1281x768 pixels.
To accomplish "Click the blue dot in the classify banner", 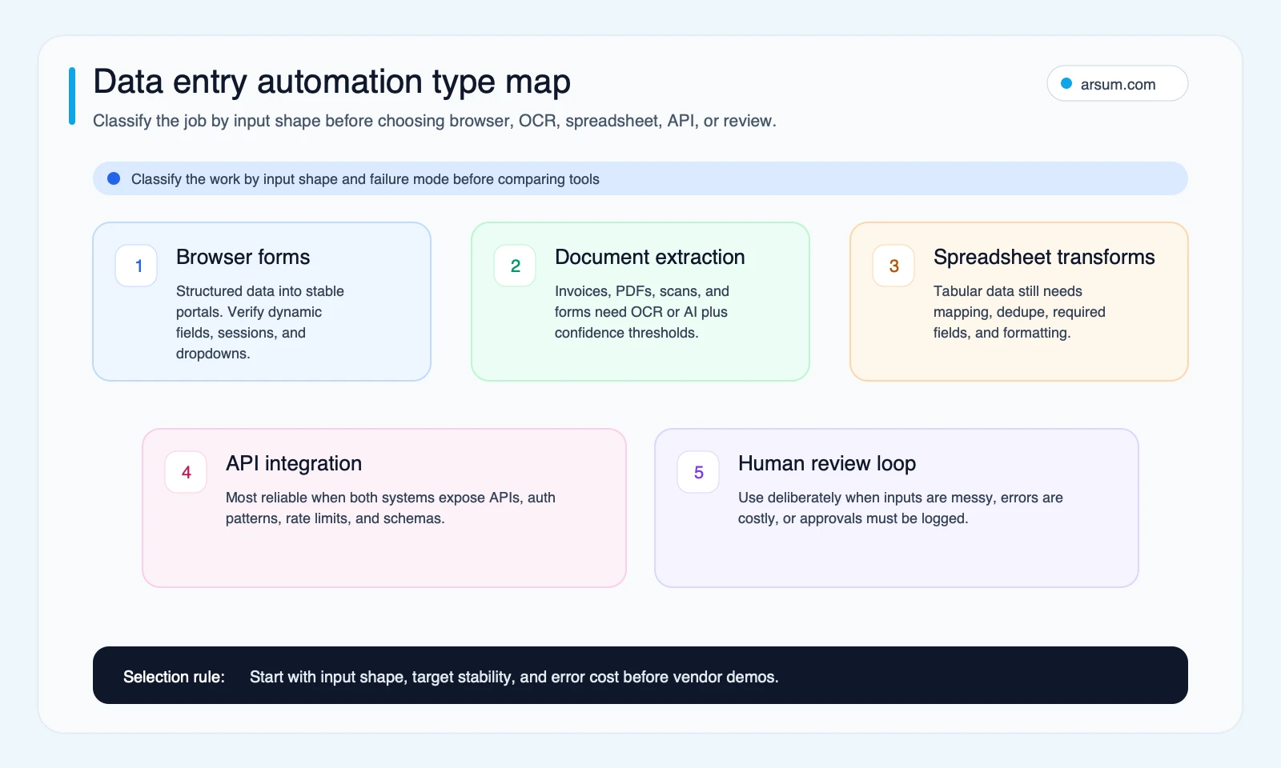I will pyautogui.click(x=114, y=178).
